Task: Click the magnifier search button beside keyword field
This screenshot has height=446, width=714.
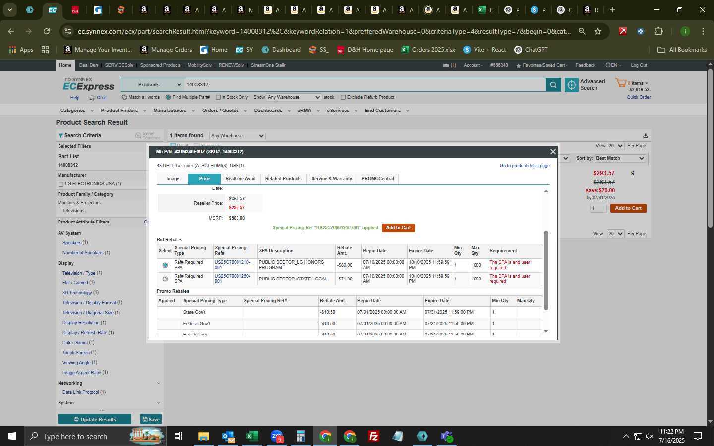Action: point(553,85)
